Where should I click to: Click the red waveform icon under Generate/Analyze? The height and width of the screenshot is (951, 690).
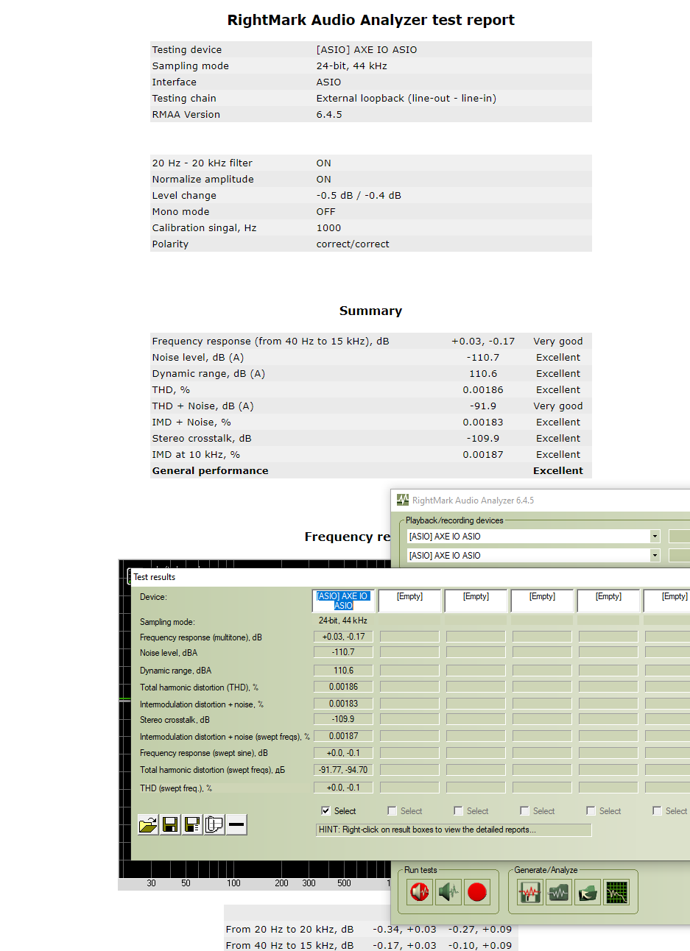pos(530,893)
